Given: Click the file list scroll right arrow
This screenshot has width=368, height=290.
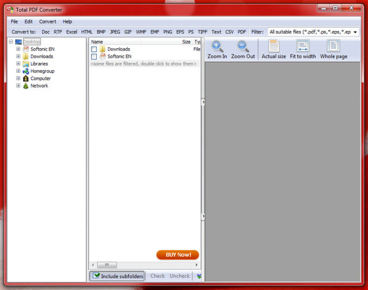Looking at the screenshot, I should 196,265.
